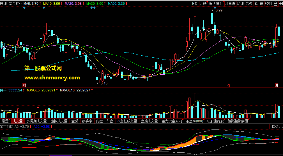Click the MA20: 3.58 label
The image size is (283, 156).
(x=73, y=3)
